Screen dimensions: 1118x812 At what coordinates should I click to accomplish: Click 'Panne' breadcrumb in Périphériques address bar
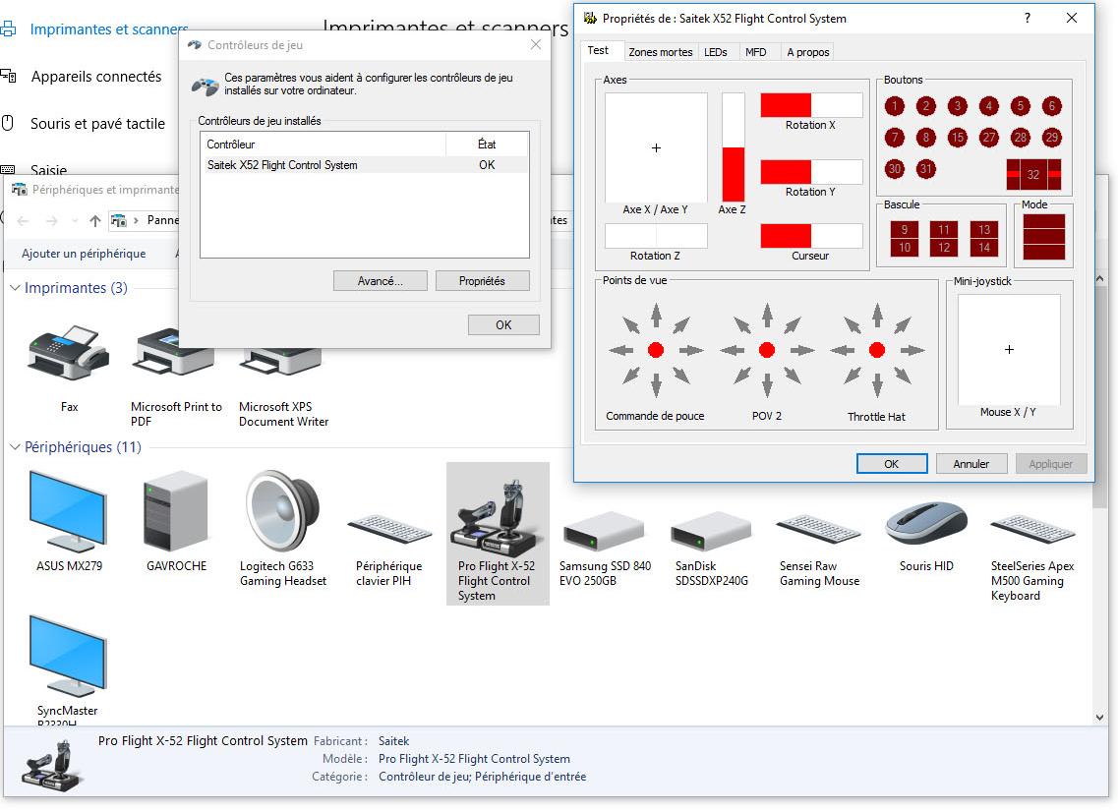[x=162, y=220]
